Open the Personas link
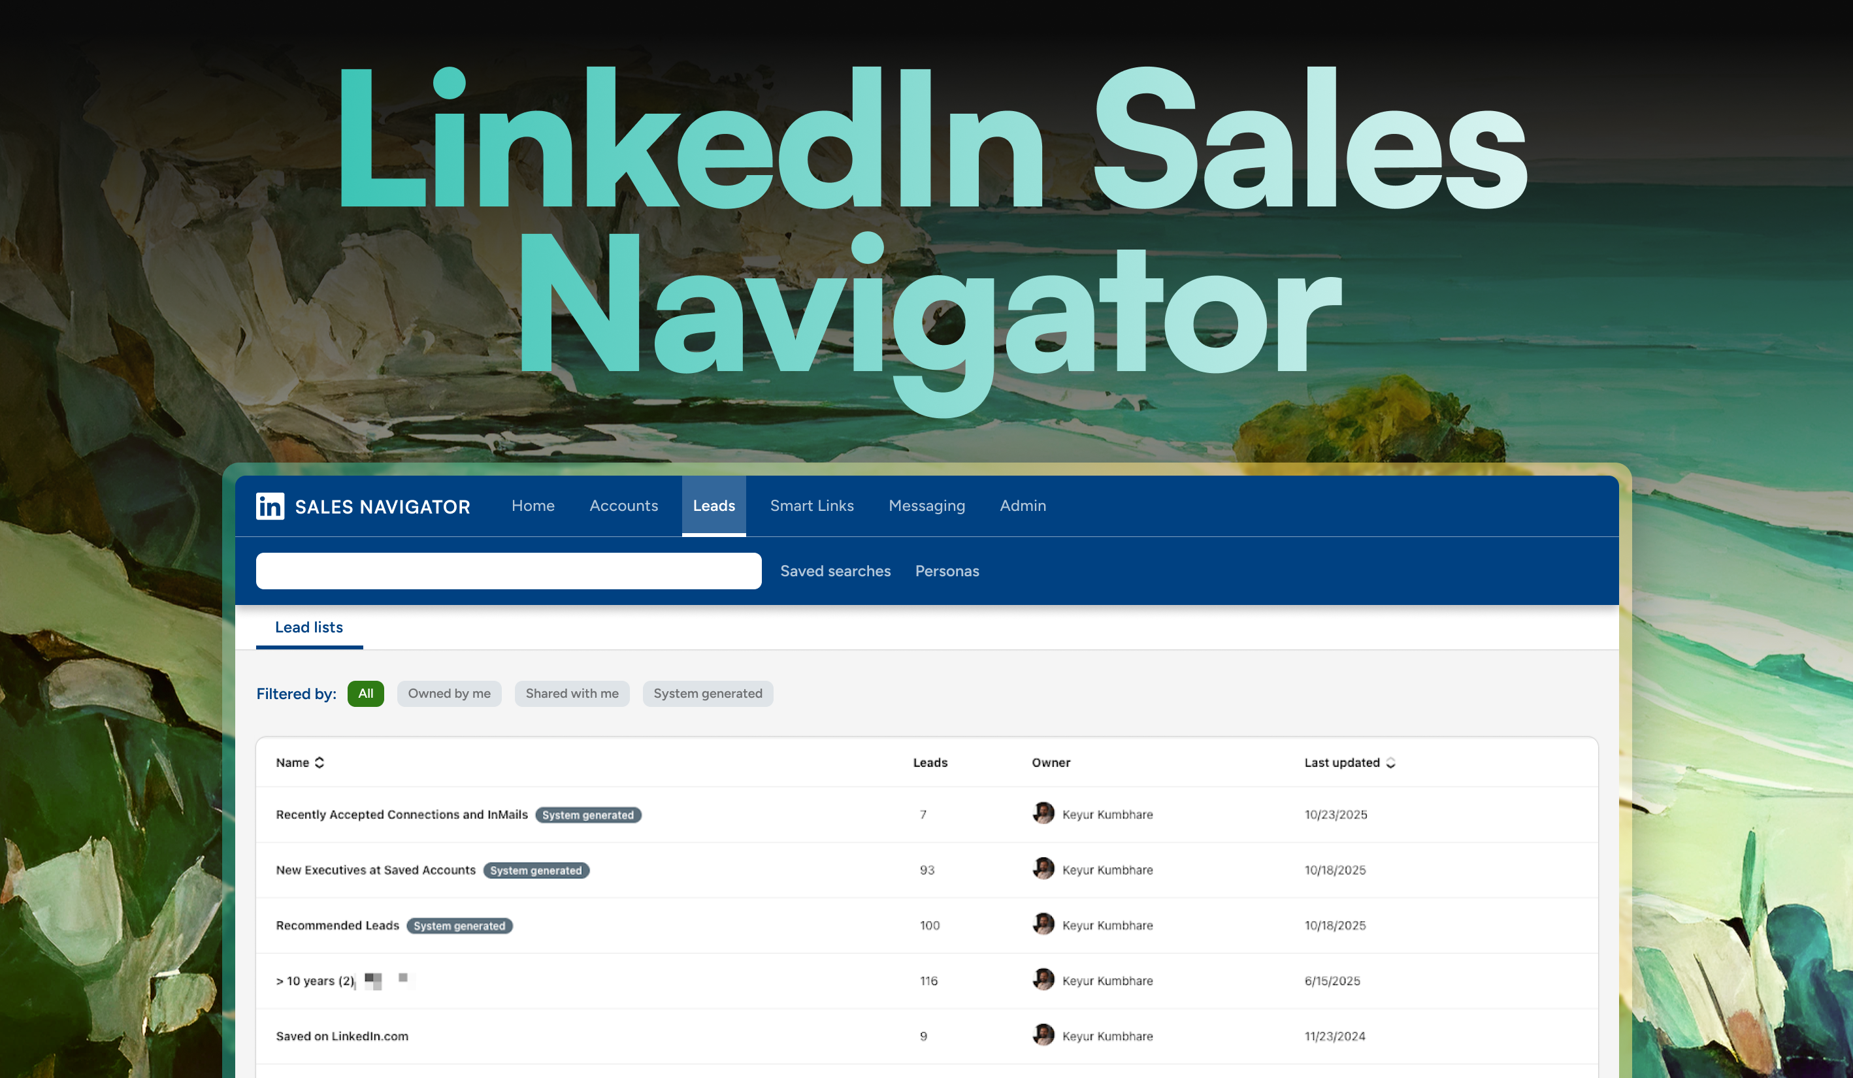Viewport: 1853px width, 1078px height. click(x=947, y=570)
